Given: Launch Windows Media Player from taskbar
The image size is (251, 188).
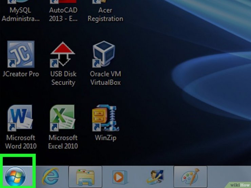Looking at the screenshot, I should coord(120,177).
